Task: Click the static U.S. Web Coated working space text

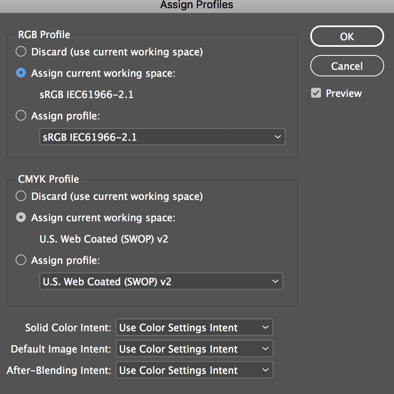Action: tap(104, 239)
